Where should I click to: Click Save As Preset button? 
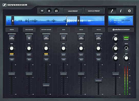pos(94,11)
